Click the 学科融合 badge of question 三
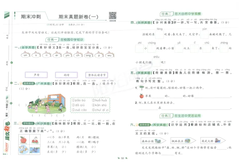This screenshot has height=168, width=241. tap(28, 124)
